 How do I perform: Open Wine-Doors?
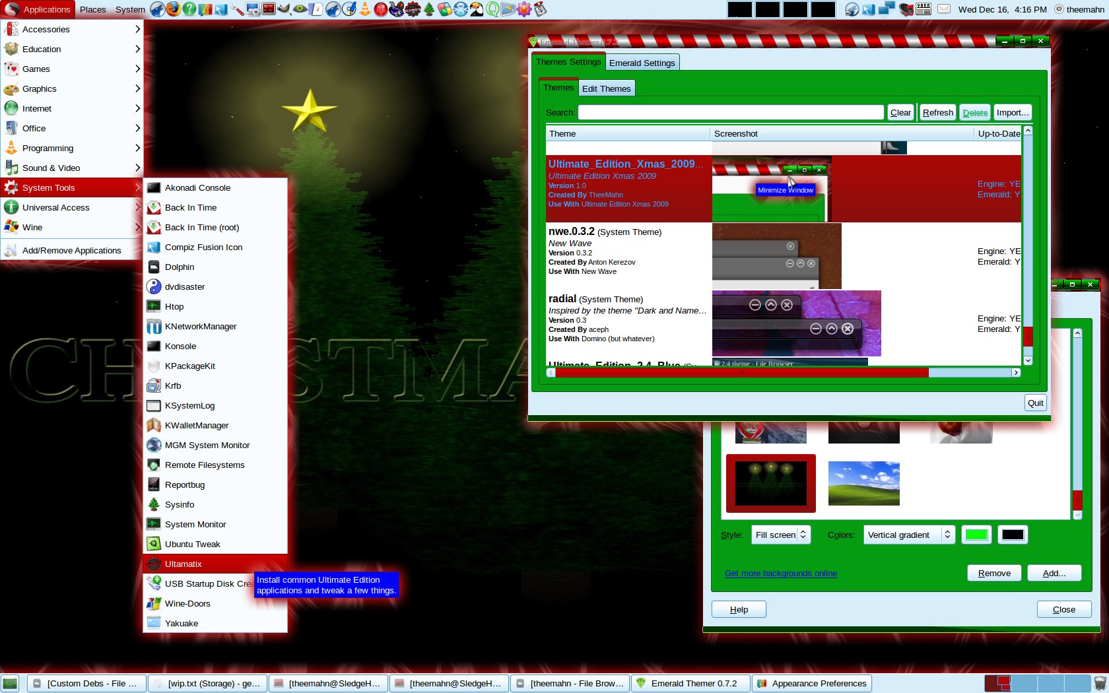[215, 603]
